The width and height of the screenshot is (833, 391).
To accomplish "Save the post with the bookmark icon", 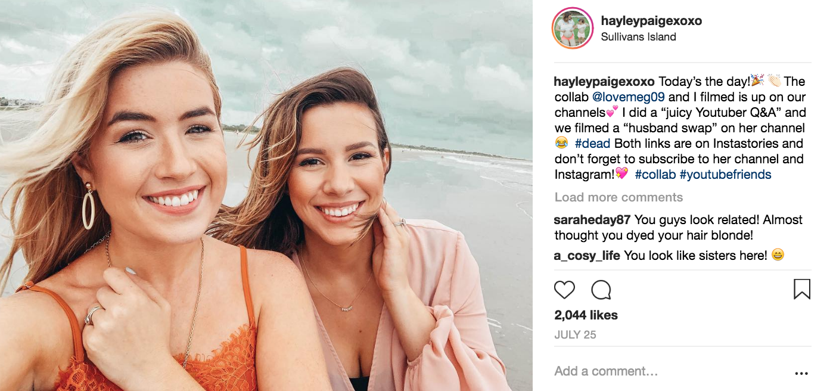I will pyautogui.click(x=801, y=289).
